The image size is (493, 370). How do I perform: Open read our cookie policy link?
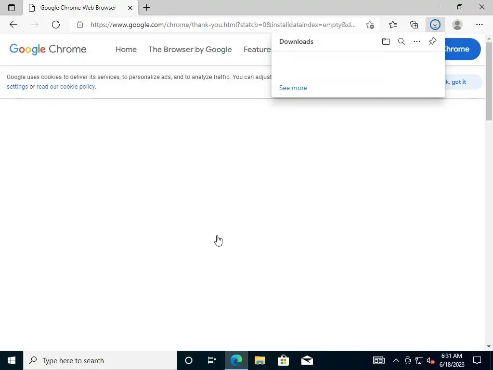point(66,87)
